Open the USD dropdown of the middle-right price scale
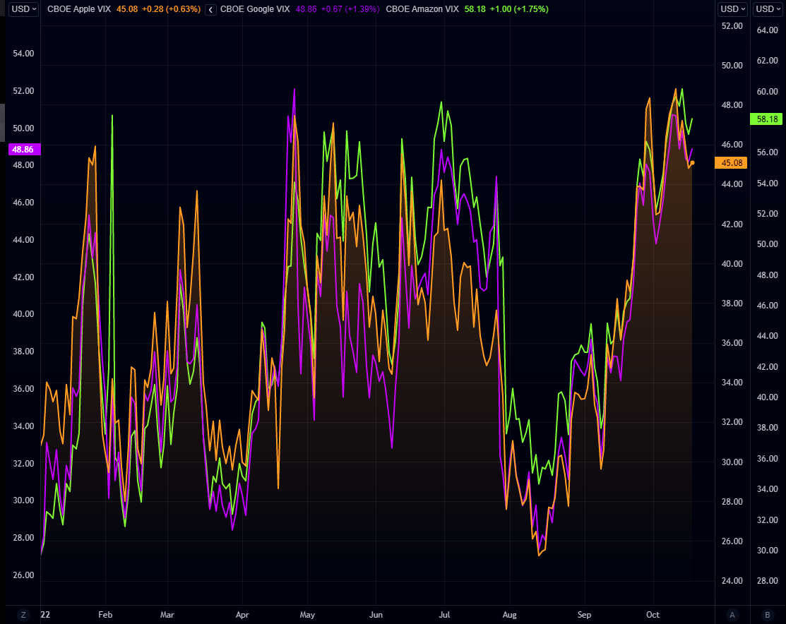The height and width of the screenshot is (624, 786). [x=732, y=9]
